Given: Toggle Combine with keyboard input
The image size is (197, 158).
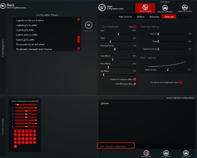Looking at the screenshot, I should point(181,82).
